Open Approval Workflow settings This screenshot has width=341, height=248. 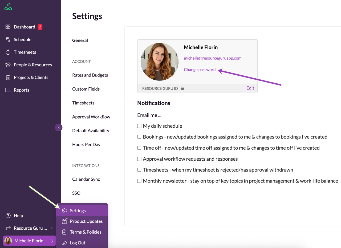click(91, 117)
